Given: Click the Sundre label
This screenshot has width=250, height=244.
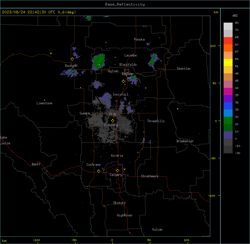Looking at the screenshot, I should coord(85,113).
